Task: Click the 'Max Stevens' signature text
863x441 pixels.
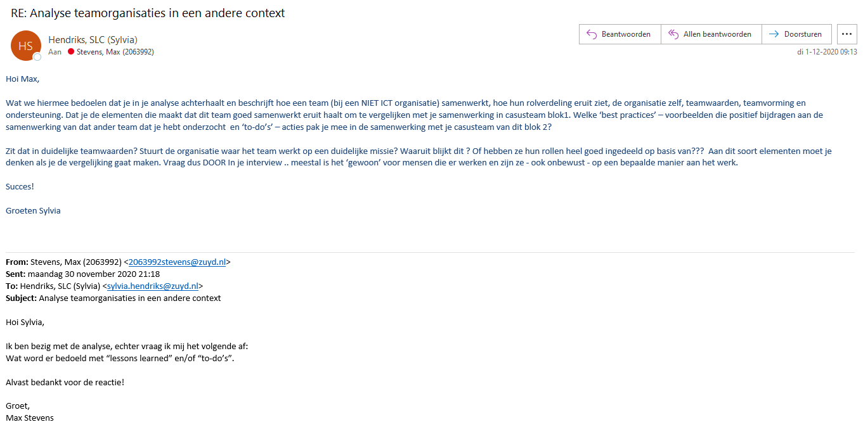Action: pyautogui.click(x=29, y=418)
